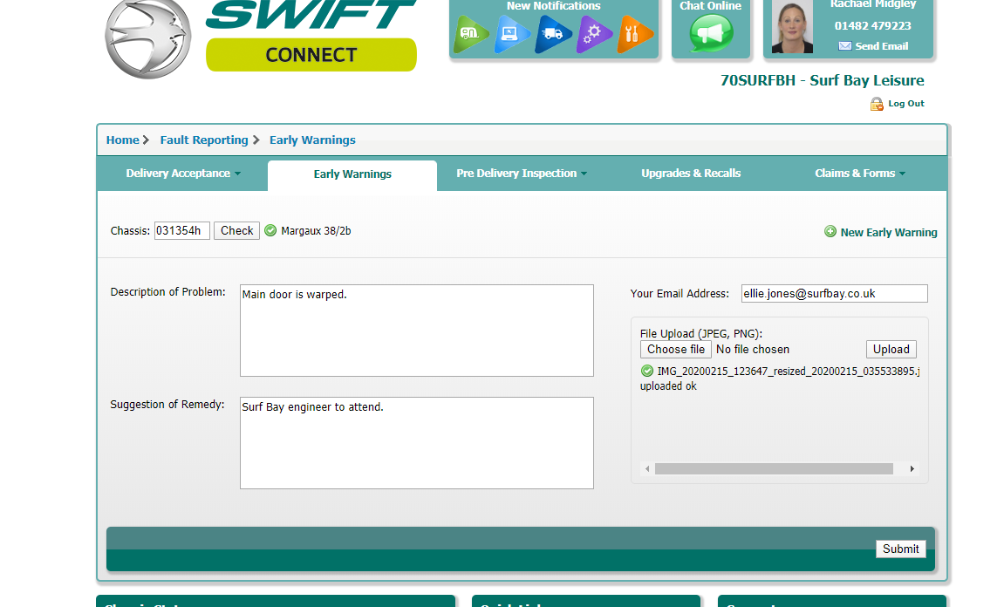Click the Chassis number input field

pos(181,230)
